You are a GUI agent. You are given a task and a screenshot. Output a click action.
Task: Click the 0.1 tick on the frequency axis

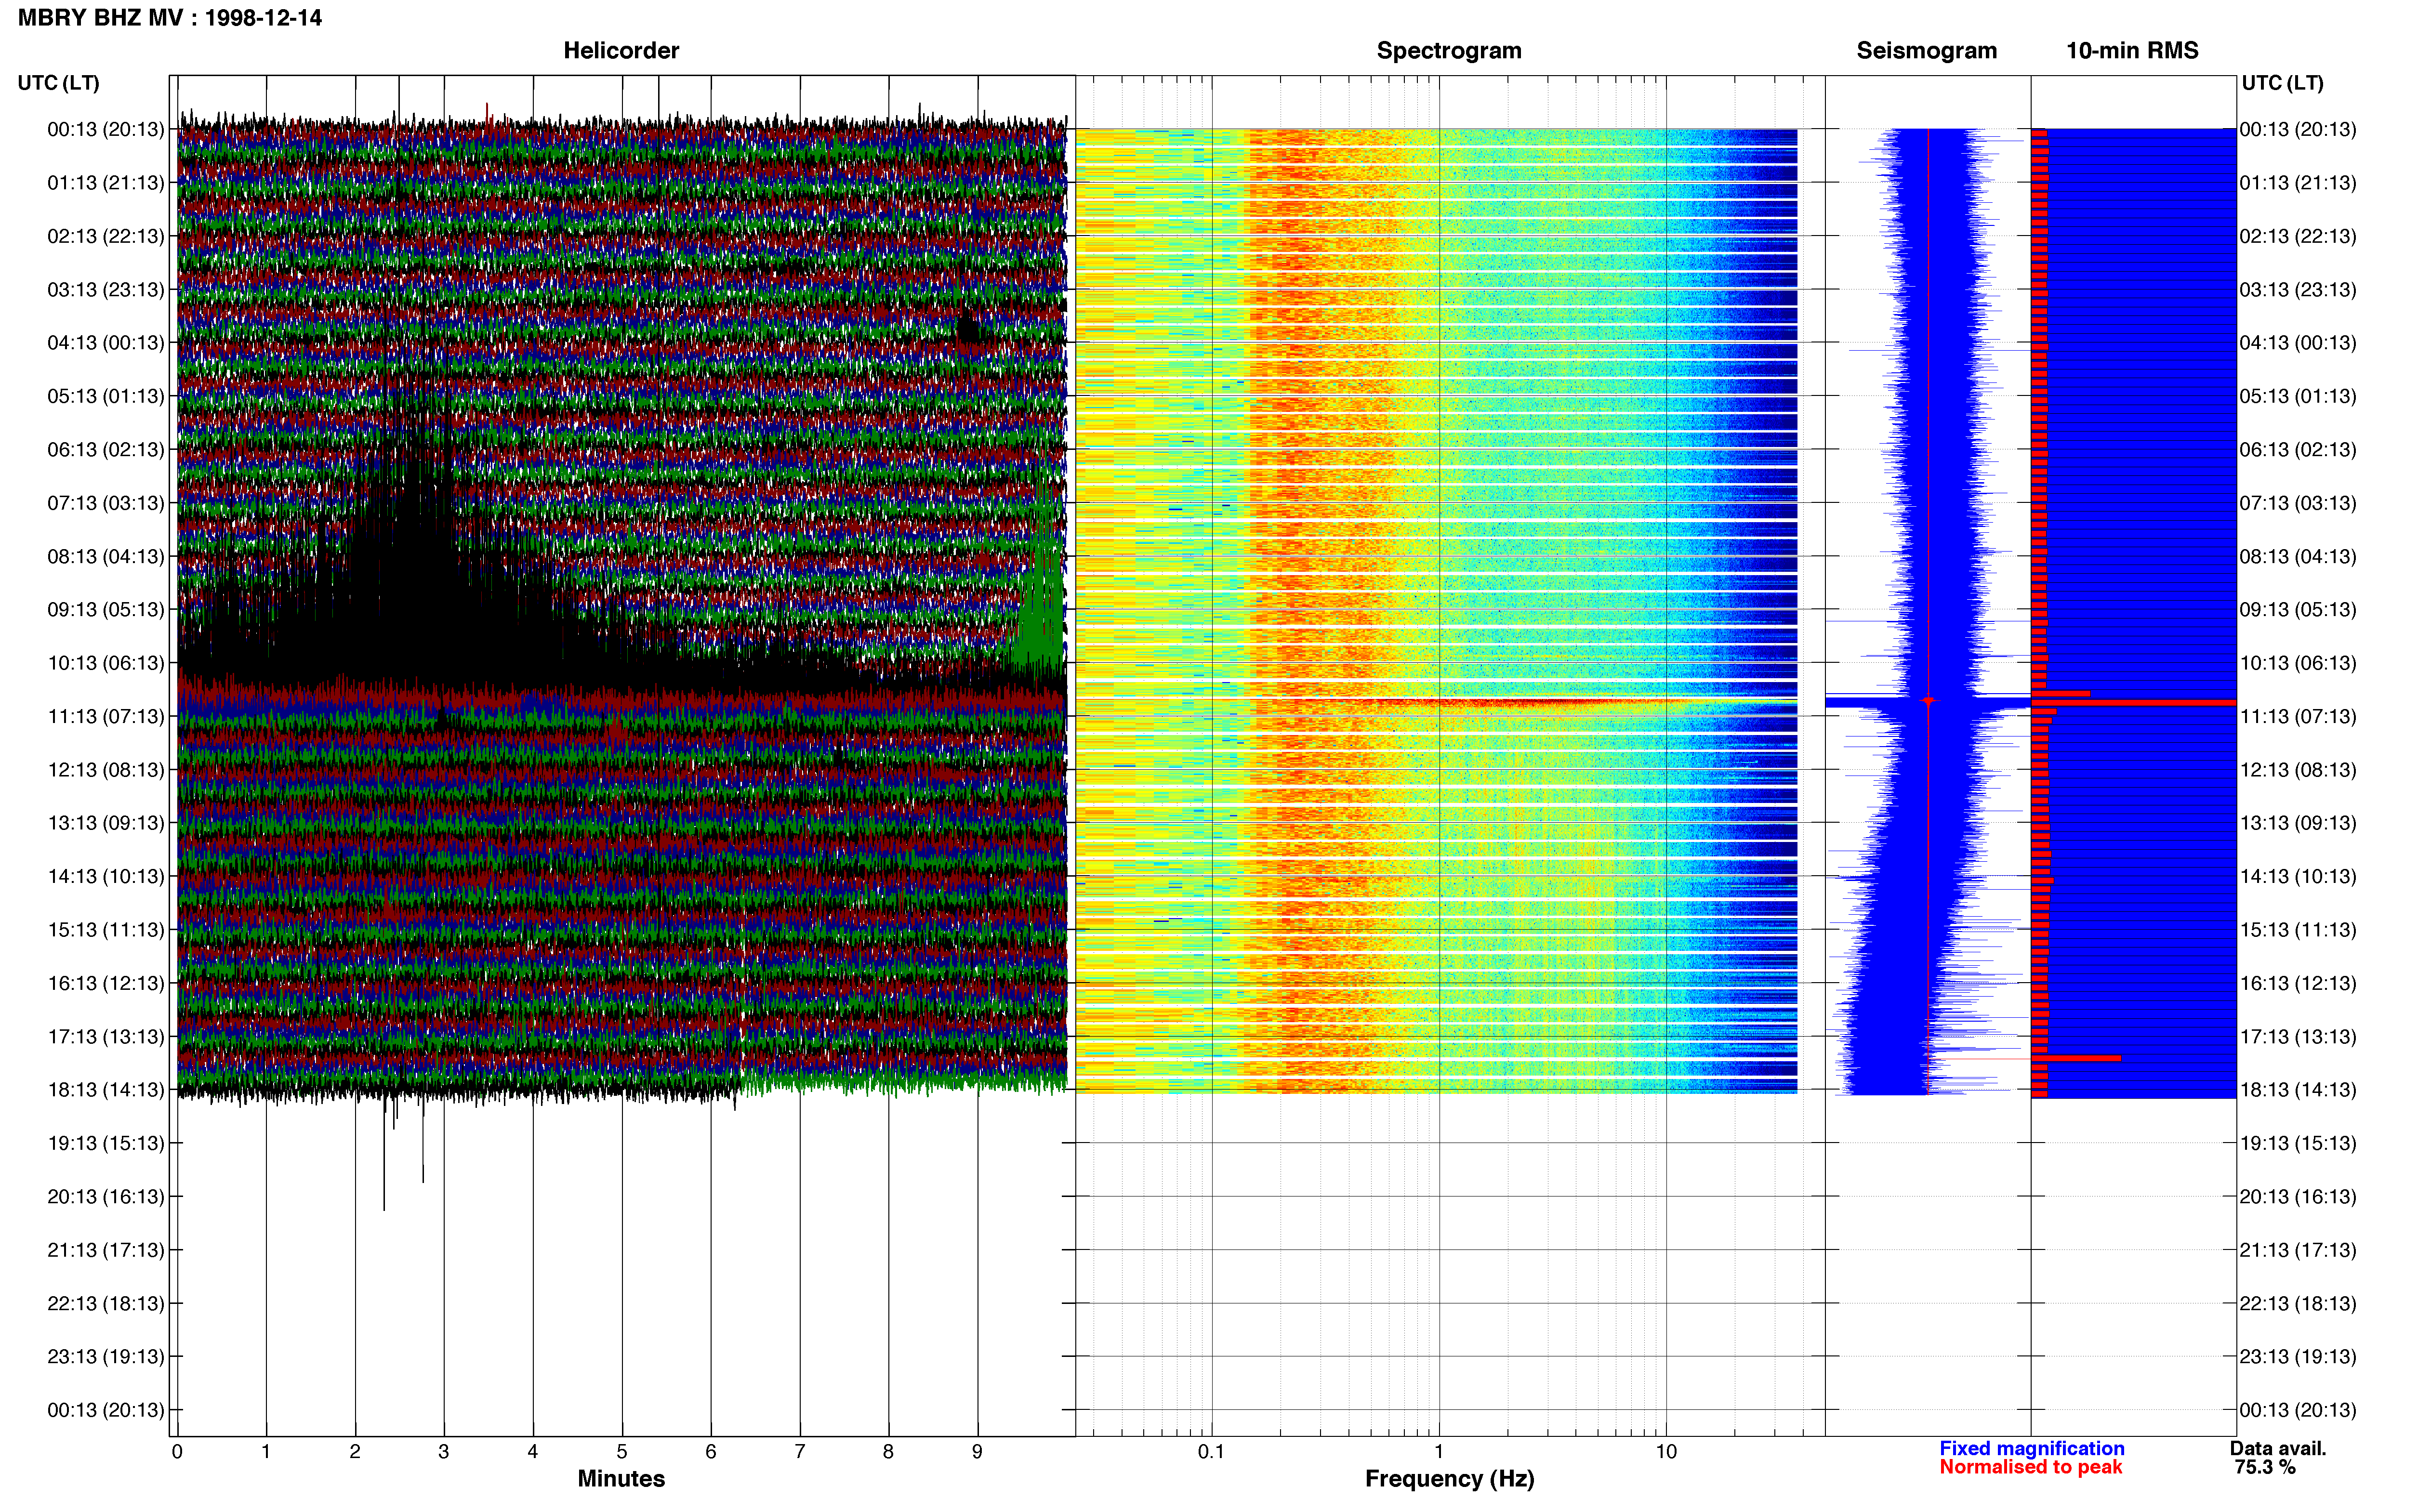tap(1211, 1451)
